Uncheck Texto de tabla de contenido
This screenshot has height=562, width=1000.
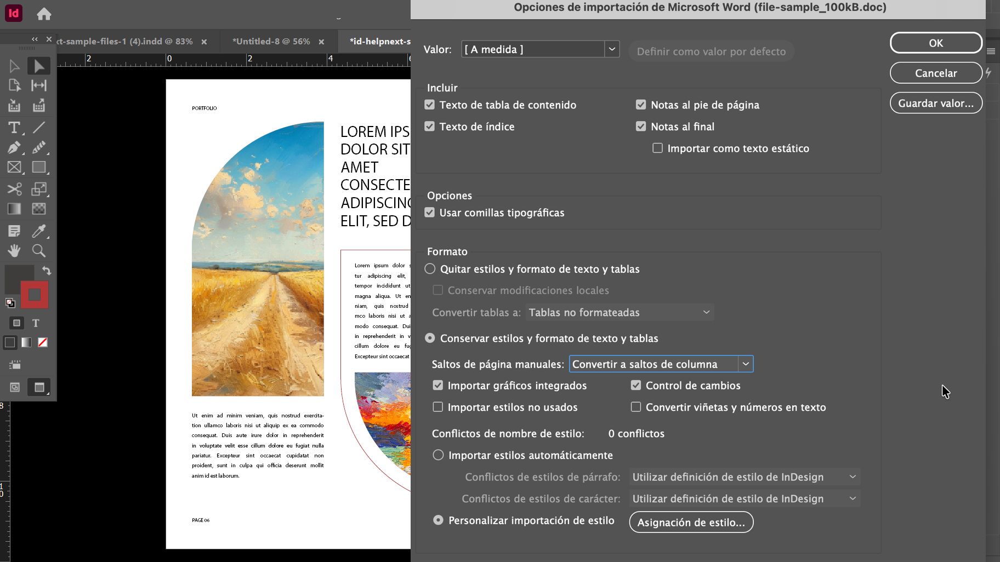(x=430, y=105)
